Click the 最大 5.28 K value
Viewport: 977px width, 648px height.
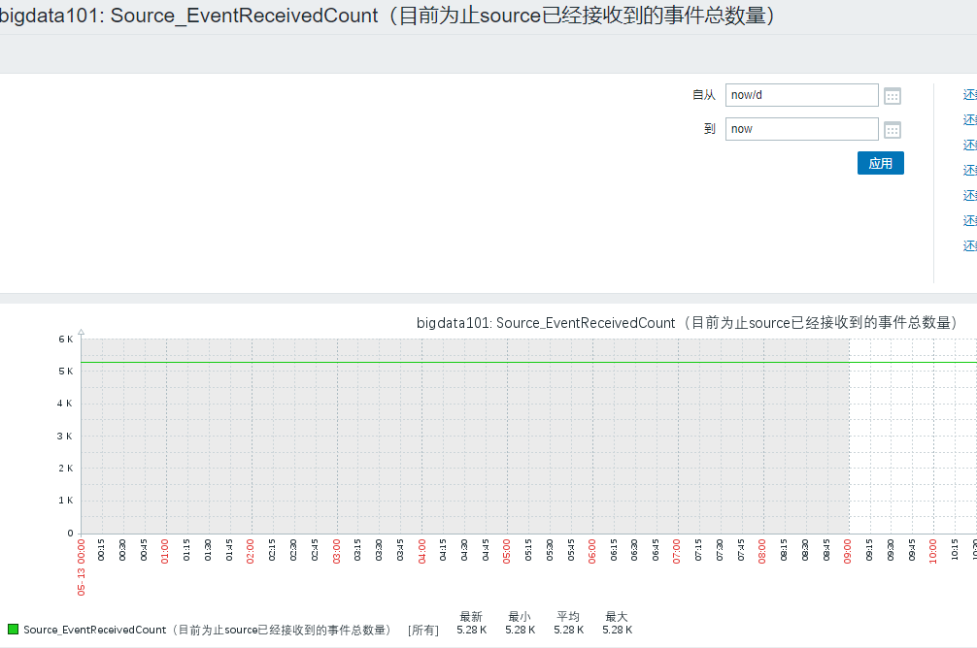coord(618,630)
